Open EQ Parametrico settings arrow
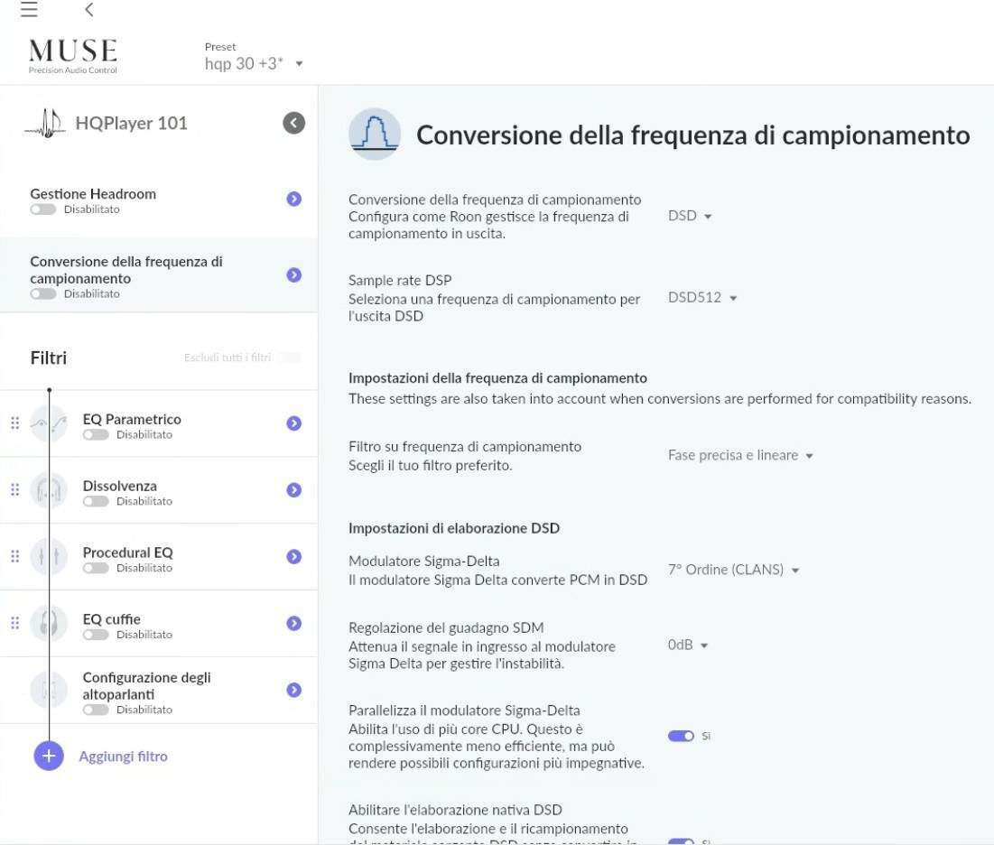This screenshot has width=994, height=845. [x=293, y=423]
